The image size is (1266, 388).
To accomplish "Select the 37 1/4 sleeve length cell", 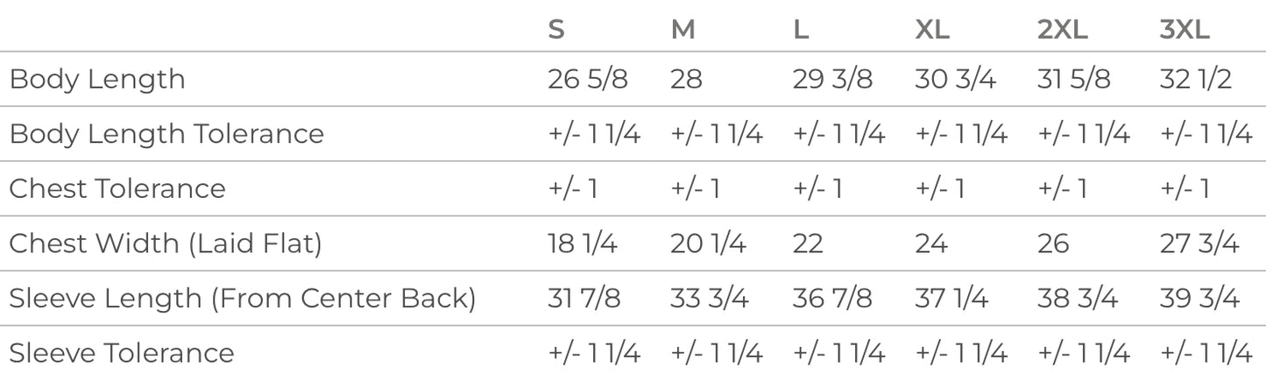I will pyautogui.click(x=951, y=299).
